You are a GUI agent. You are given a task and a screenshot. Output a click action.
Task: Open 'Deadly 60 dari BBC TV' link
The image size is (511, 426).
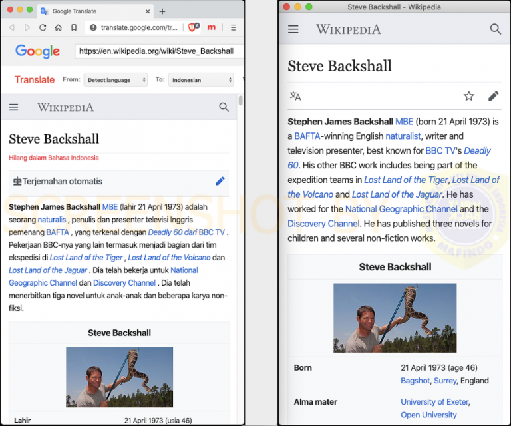186,232
